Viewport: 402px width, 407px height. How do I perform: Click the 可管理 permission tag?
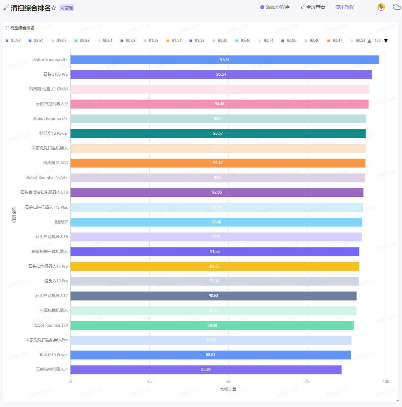point(67,8)
